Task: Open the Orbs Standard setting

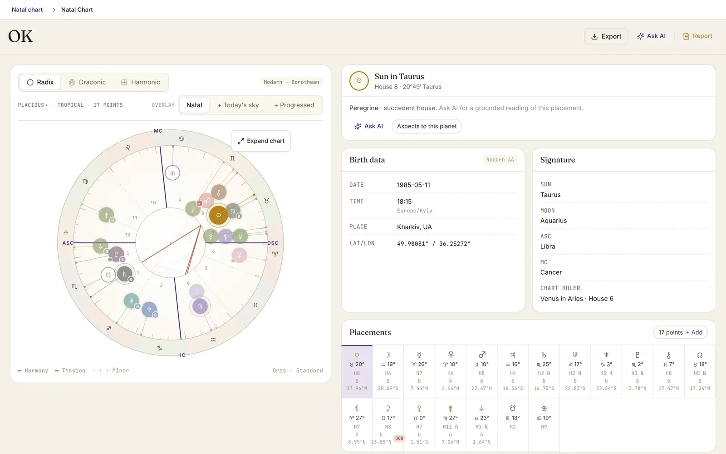Action: tap(298, 370)
